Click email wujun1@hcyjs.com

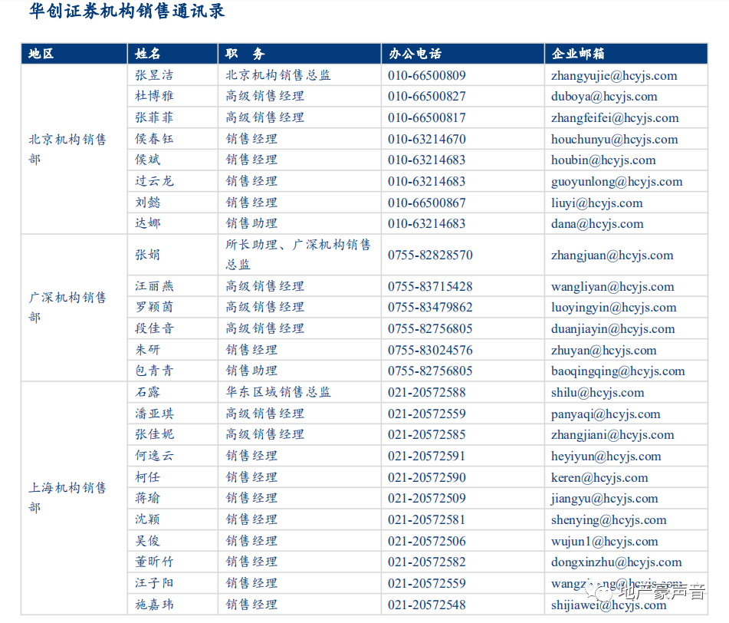[605, 542]
